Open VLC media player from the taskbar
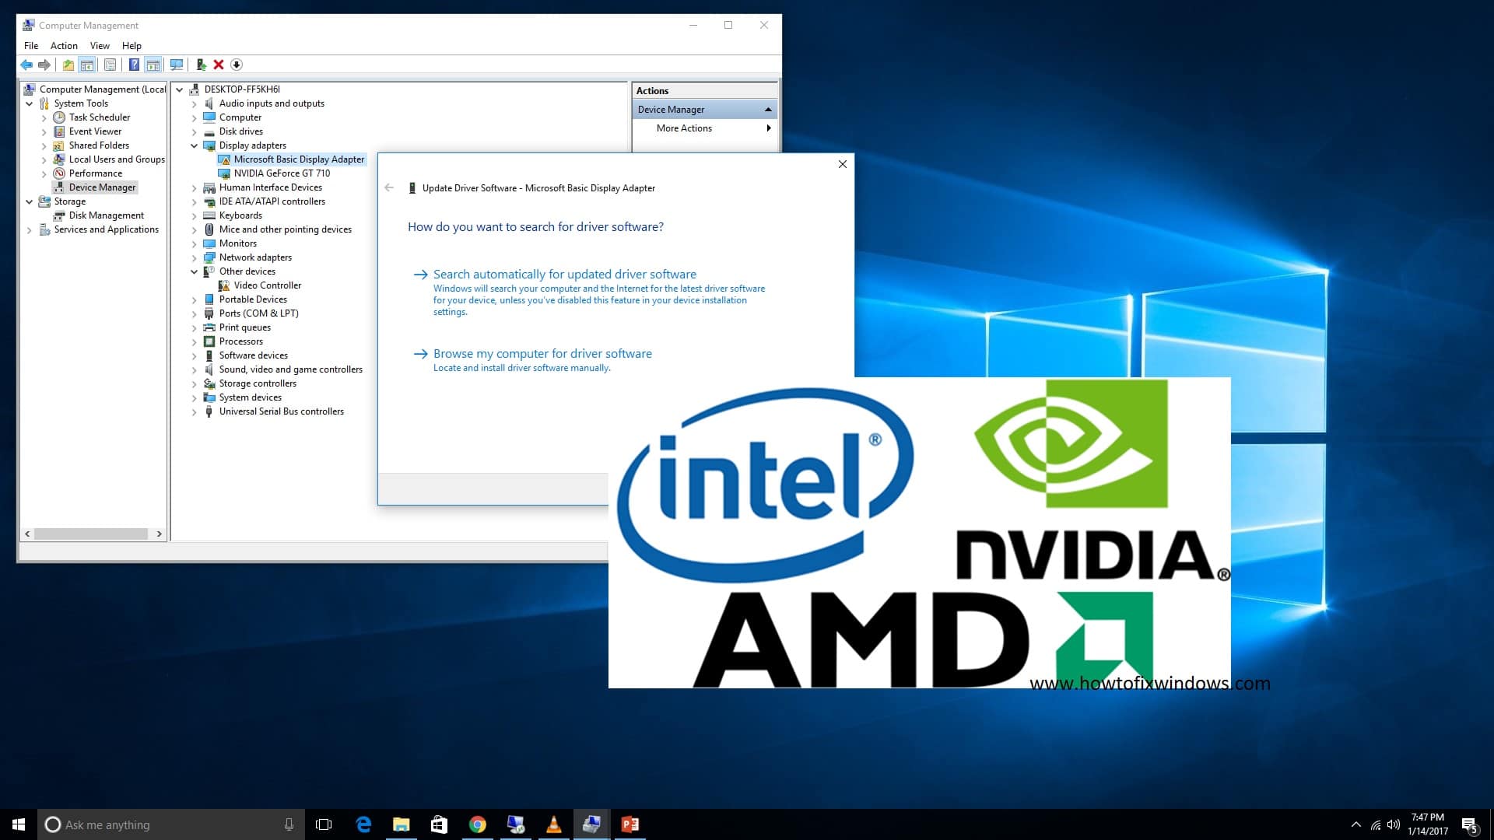Viewport: 1494px width, 840px height. click(x=553, y=824)
